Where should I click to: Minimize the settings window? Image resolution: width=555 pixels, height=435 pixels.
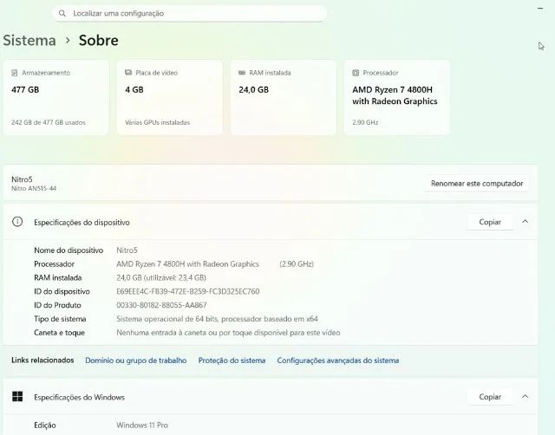tap(540, 8)
